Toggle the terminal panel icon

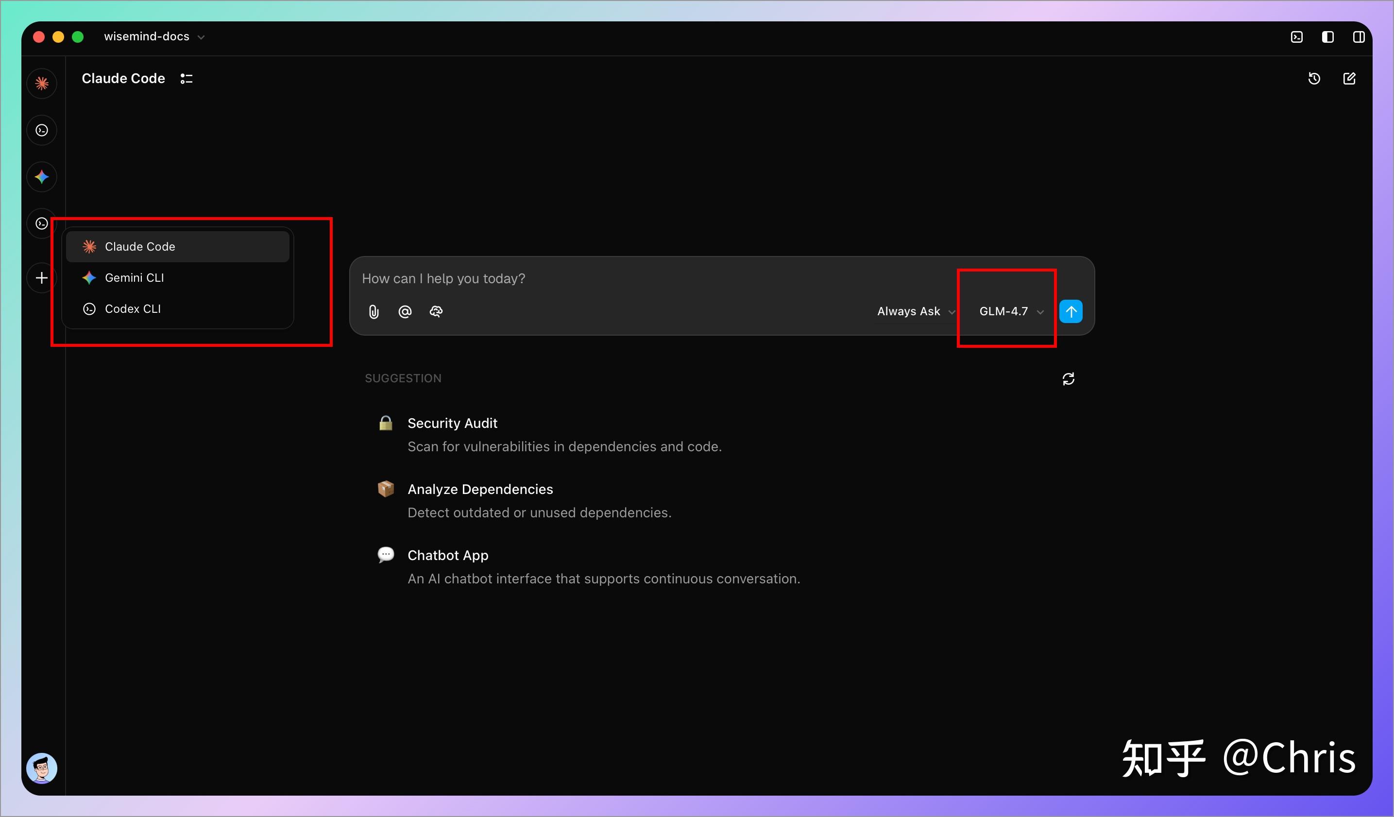pos(1297,37)
